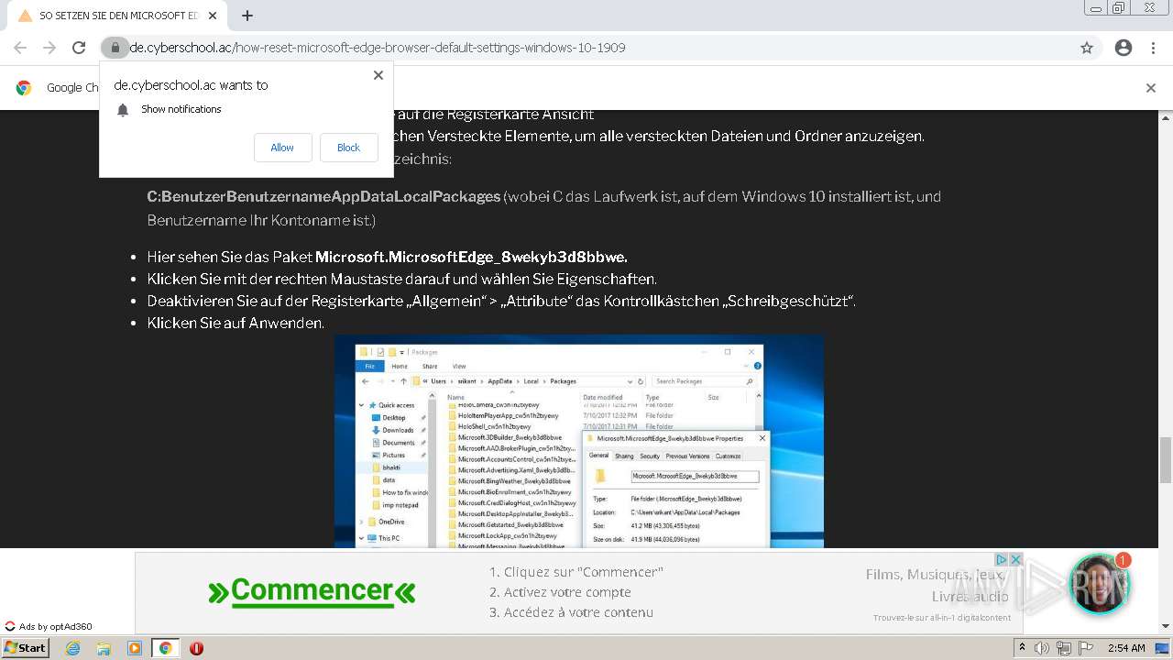Close the notification permission popup

pos(378,75)
